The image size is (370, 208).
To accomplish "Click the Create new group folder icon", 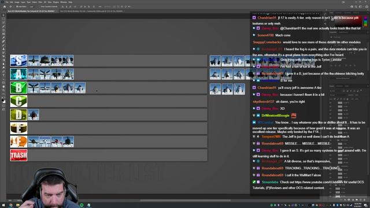I will pyautogui.click(x=357, y=200).
